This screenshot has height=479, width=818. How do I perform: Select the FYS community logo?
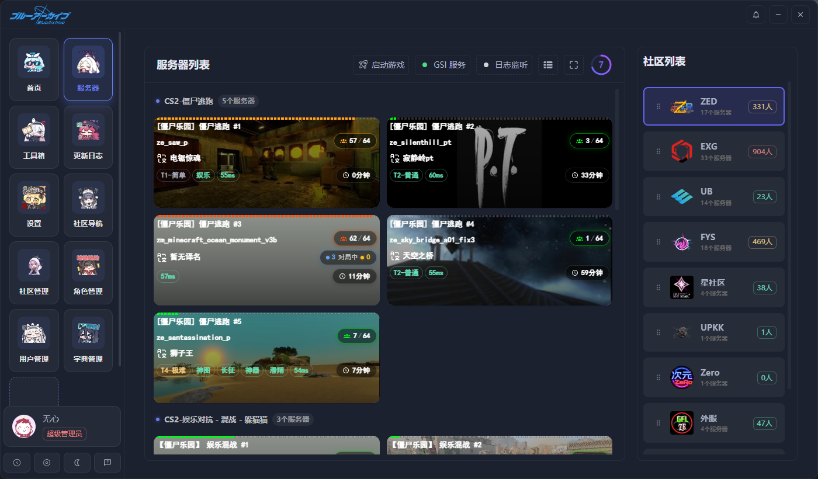coord(682,242)
